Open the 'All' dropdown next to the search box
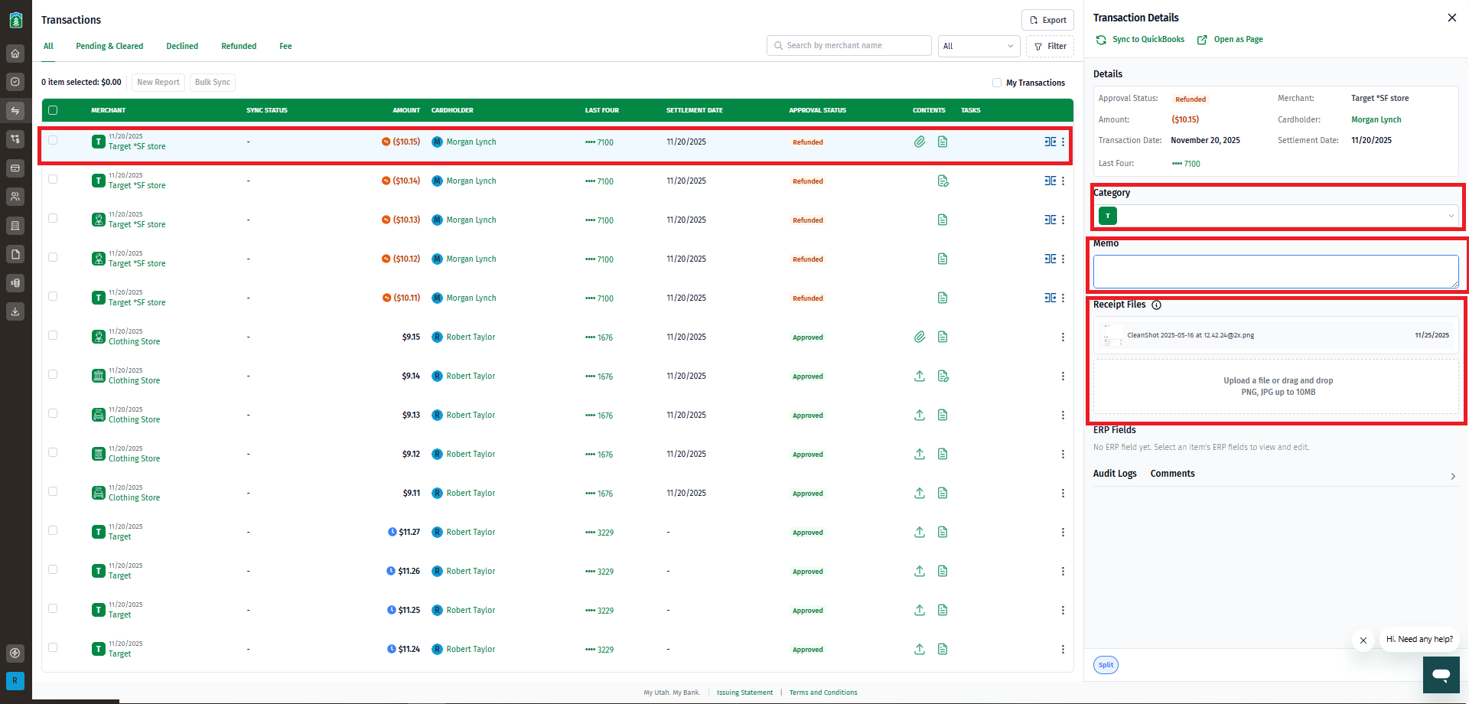The width and height of the screenshot is (1469, 704). tap(979, 46)
